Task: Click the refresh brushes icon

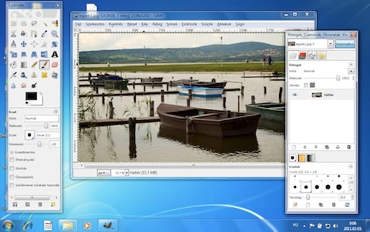Action: tap(347, 205)
